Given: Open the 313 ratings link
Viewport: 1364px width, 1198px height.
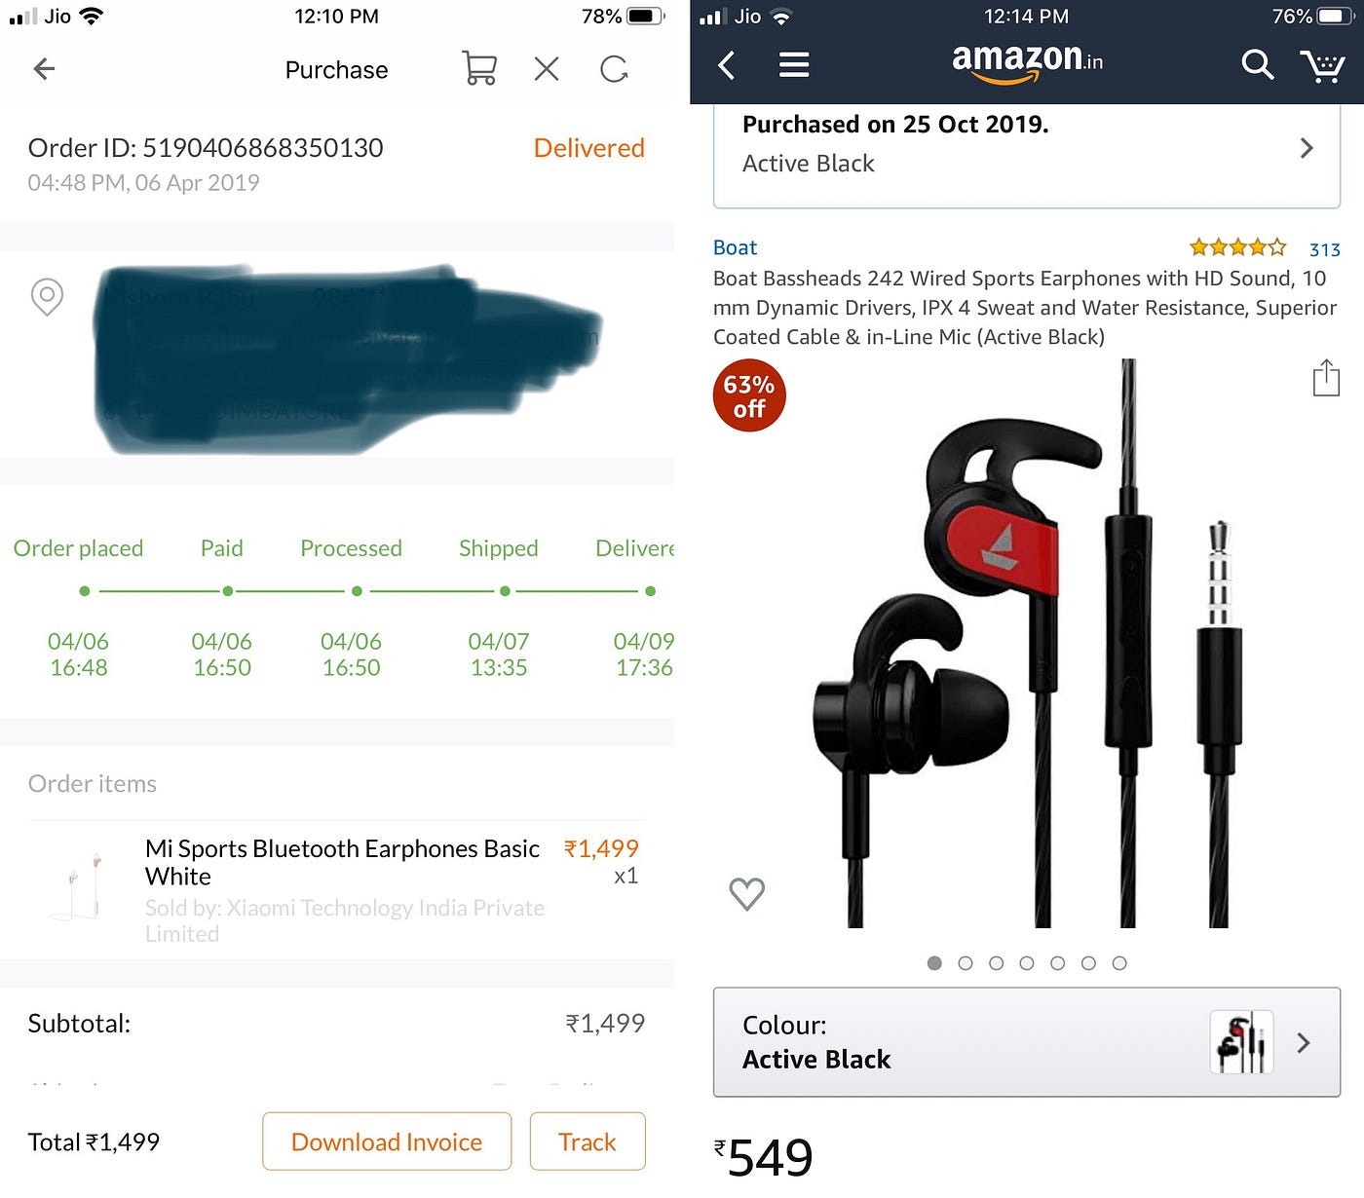Looking at the screenshot, I should [1325, 249].
